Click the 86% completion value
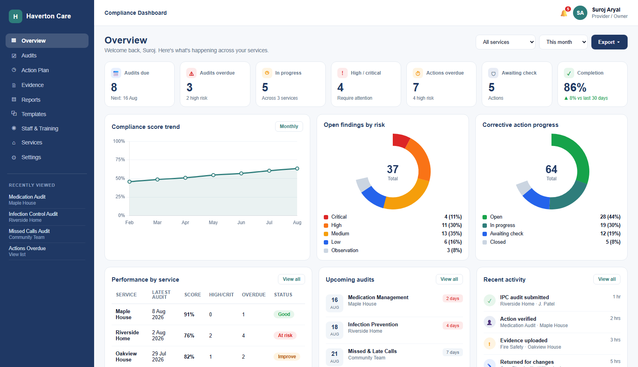638x367 pixels. point(575,87)
